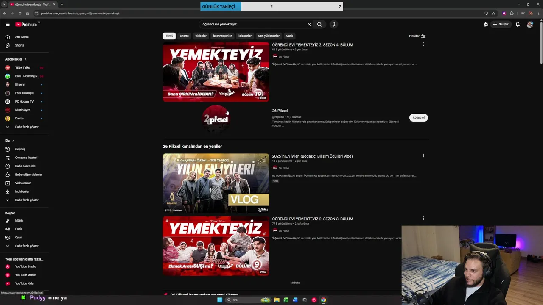Screen dimensions: 543x305
Task: Open Beğendiğim videolar
Action: 28,175
